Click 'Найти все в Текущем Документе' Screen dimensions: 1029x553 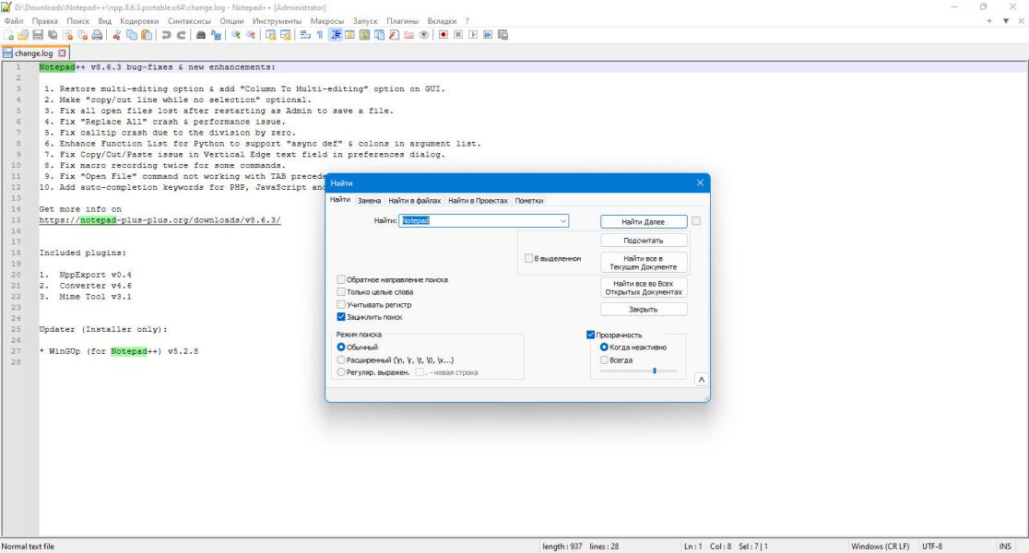pos(644,263)
